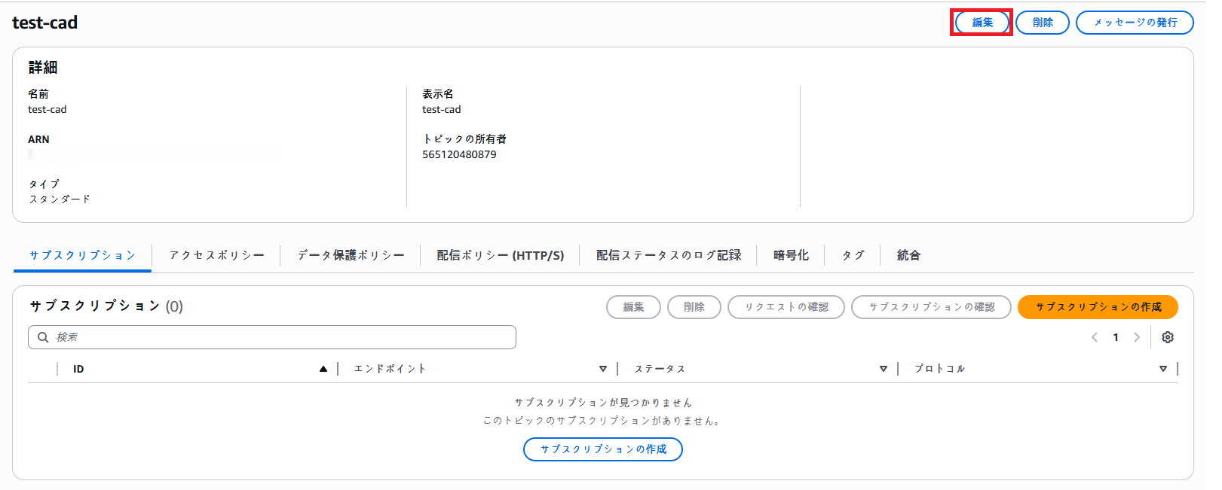The image size is (1222, 490).
Task: Sort subscriptions by the ID column arrow
Action: pos(323,369)
